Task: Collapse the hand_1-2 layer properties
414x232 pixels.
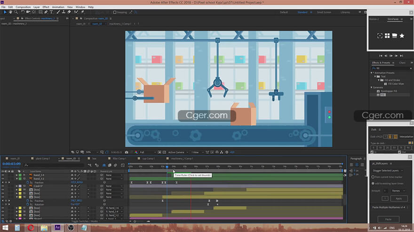Action: [17, 179]
